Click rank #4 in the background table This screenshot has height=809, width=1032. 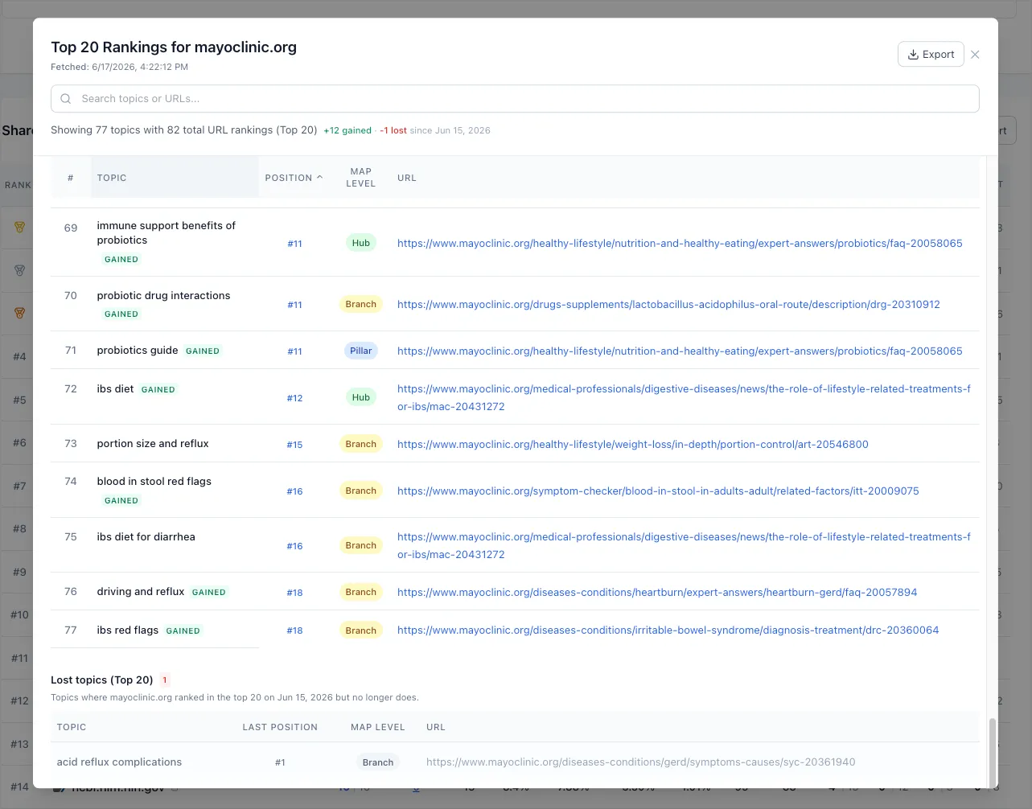pyautogui.click(x=19, y=356)
